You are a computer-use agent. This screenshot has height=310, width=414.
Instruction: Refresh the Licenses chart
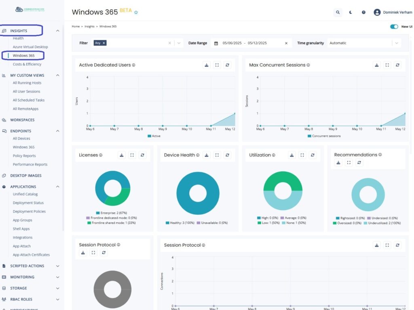(x=142, y=155)
